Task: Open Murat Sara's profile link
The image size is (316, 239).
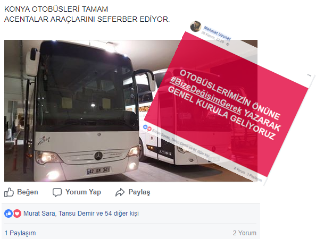Action: click(x=39, y=214)
